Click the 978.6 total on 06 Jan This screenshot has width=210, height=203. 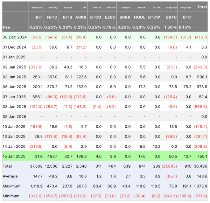coord(202,87)
